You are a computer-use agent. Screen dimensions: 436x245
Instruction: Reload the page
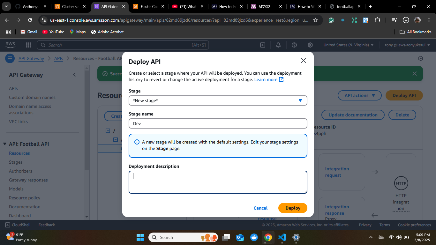[x=30, y=20]
